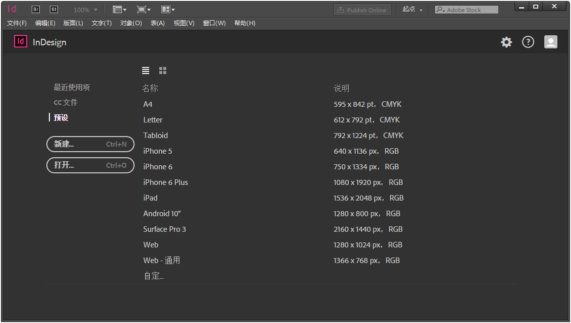Switch to list view icon
Image resolution: width=571 pixels, height=323 pixels.
pos(146,71)
